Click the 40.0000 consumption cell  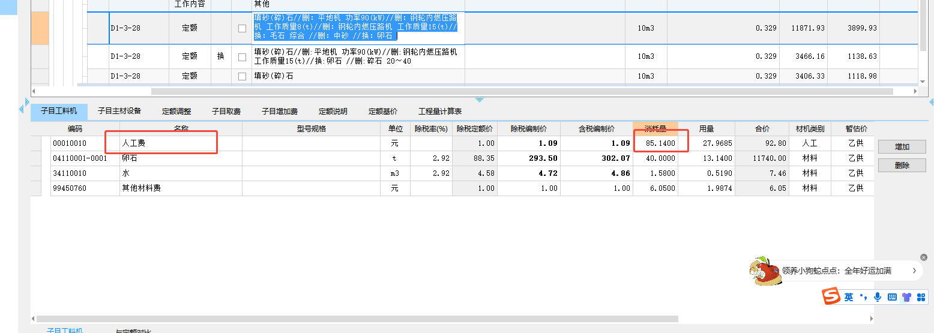655,158
